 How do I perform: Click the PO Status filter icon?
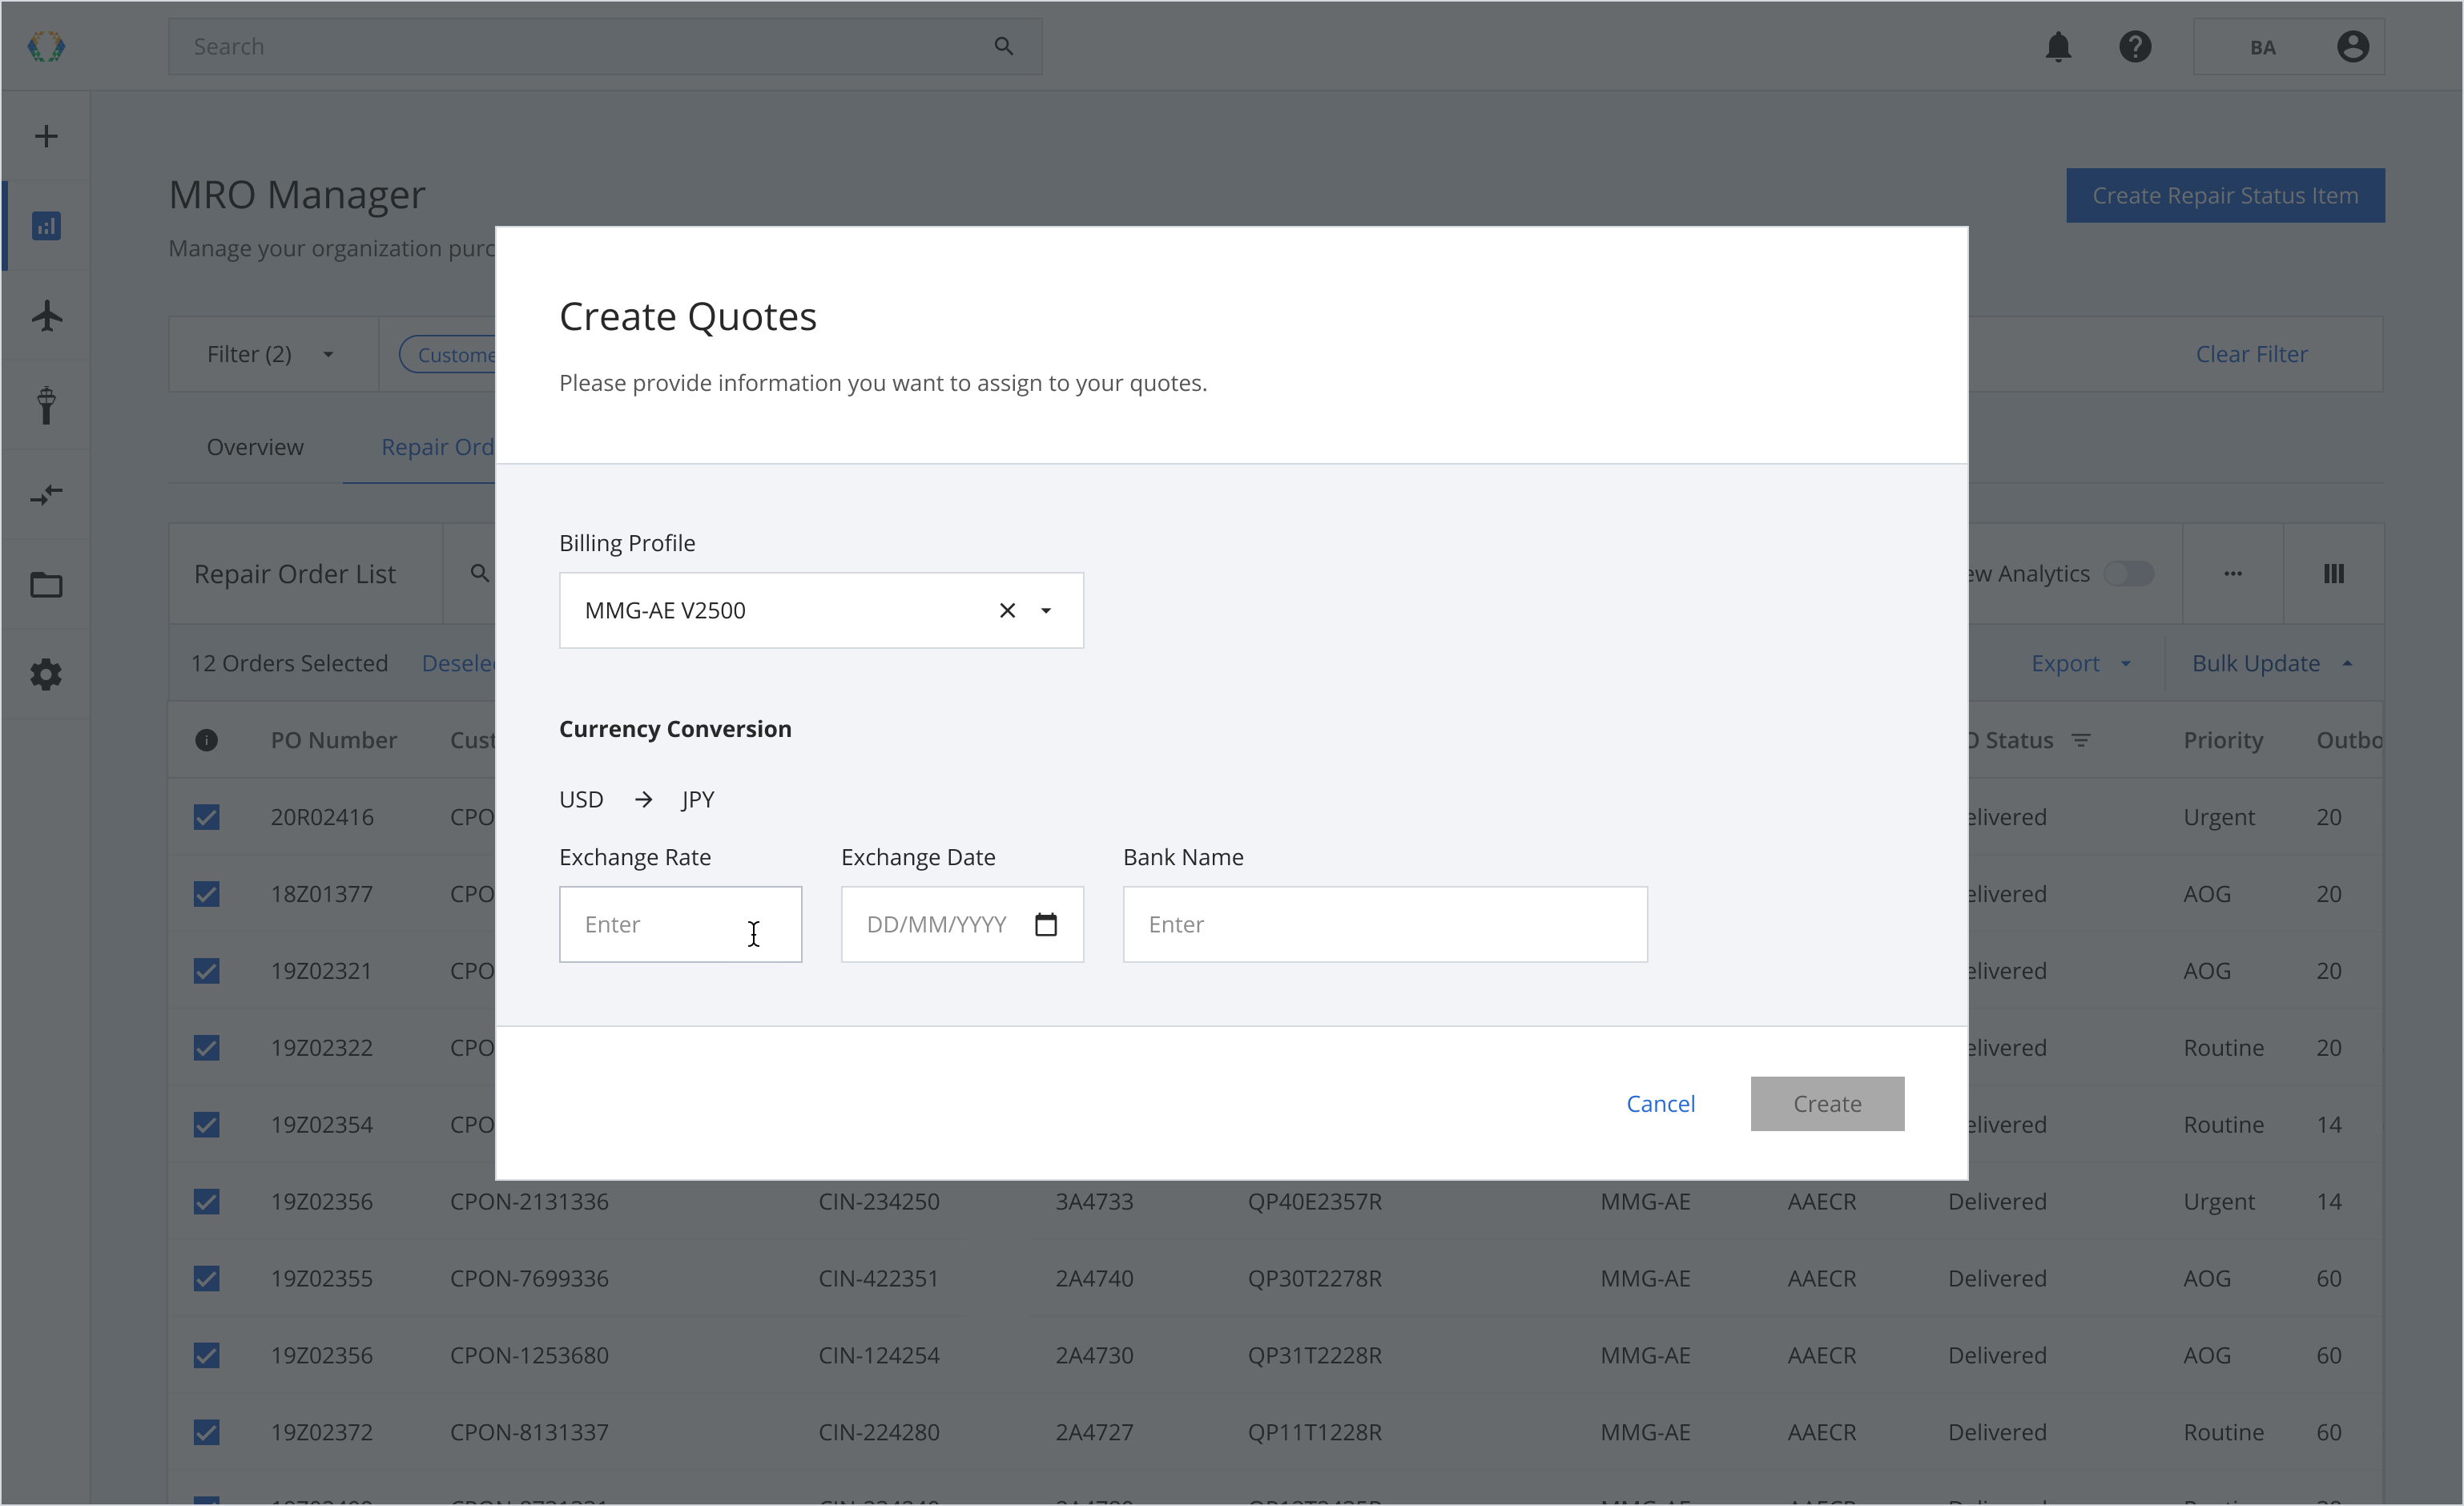coord(2081,740)
